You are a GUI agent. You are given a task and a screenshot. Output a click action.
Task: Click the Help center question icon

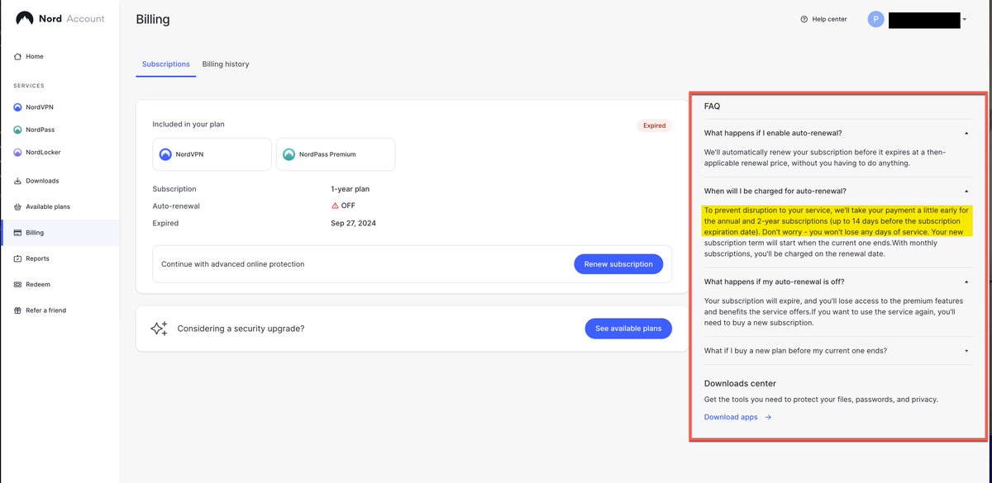(x=804, y=19)
